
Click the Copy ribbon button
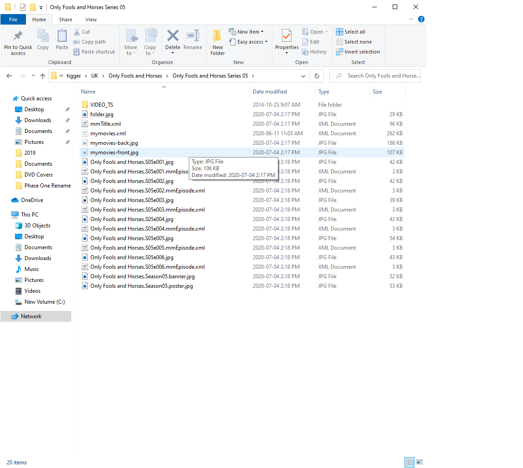[43, 40]
